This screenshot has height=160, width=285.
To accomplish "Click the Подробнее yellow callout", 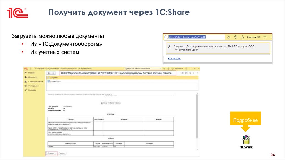I will [245, 120].
